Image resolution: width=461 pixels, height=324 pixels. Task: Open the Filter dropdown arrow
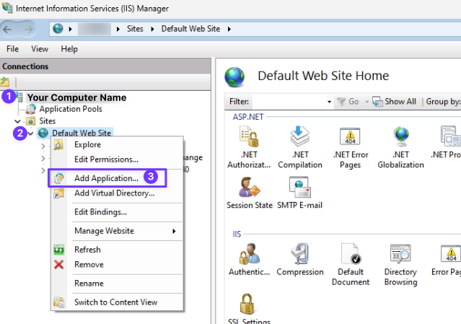coord(330,102)
